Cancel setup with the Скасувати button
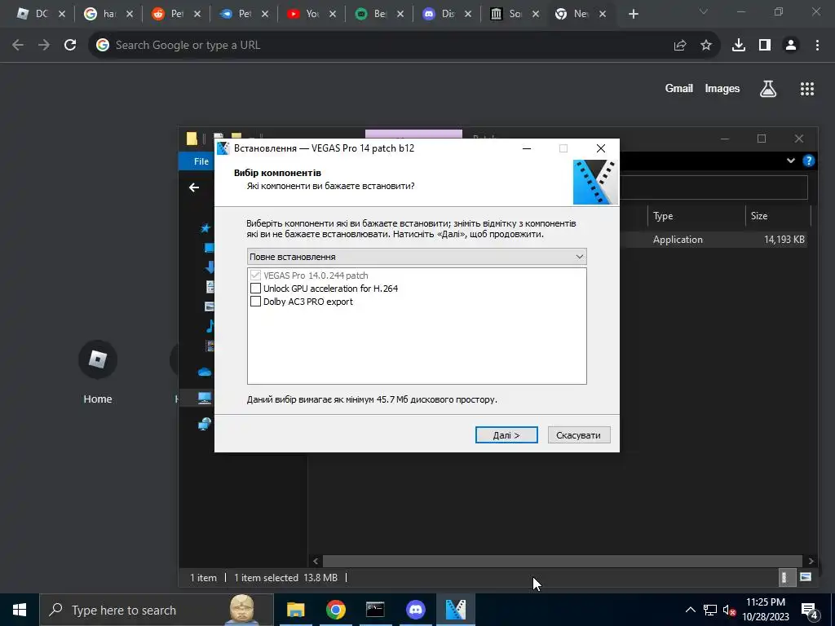The image size is (835, 626). 578,435
